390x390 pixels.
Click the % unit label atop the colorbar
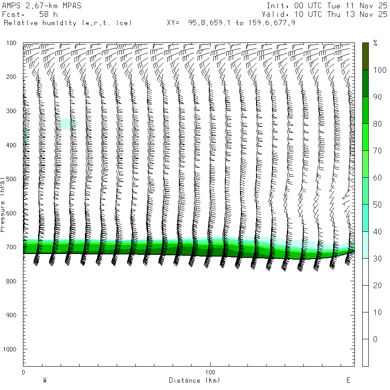pos(375,43)
